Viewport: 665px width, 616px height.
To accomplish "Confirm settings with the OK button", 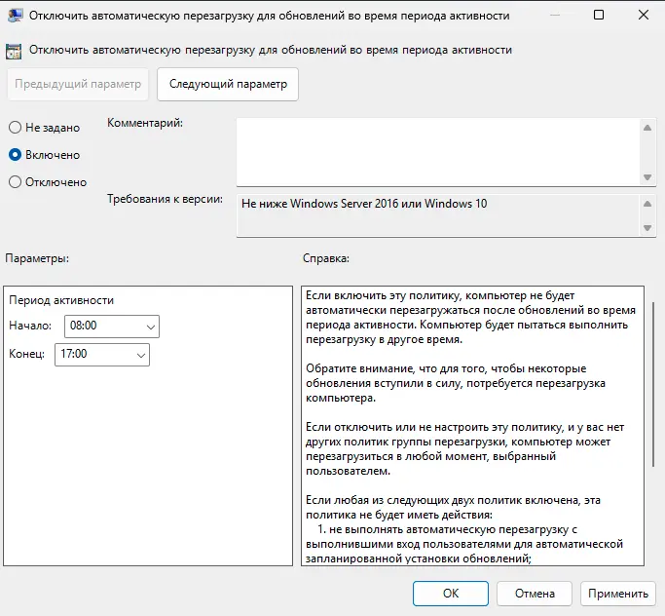I will click(x=451, y=593).
